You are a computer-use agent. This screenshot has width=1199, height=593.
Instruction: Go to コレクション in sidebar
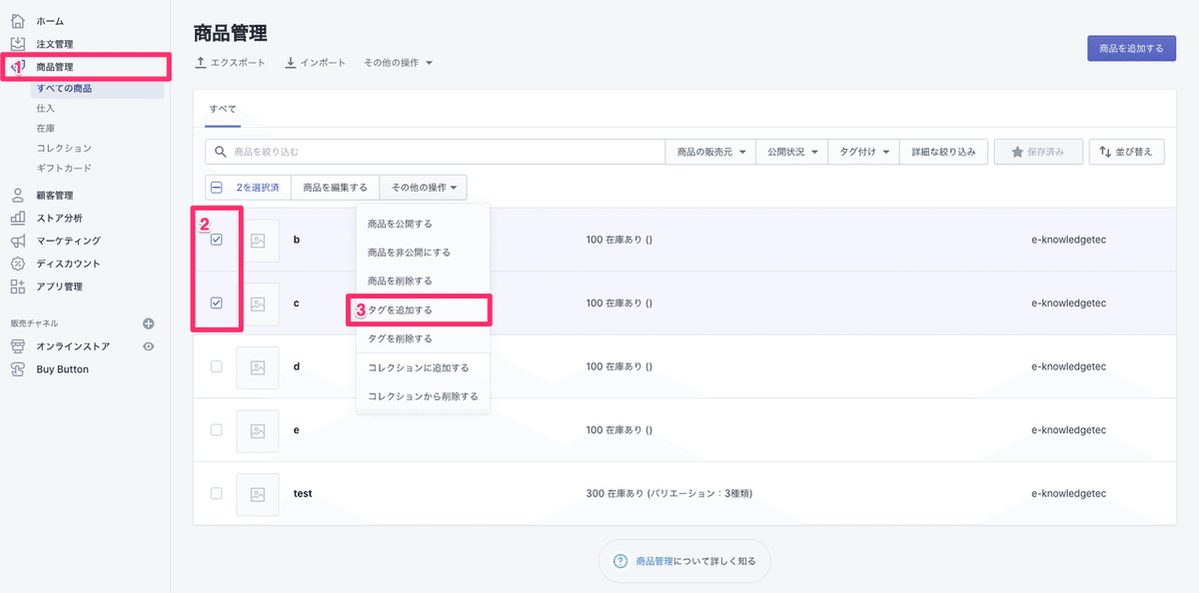(x=64, y=148)
